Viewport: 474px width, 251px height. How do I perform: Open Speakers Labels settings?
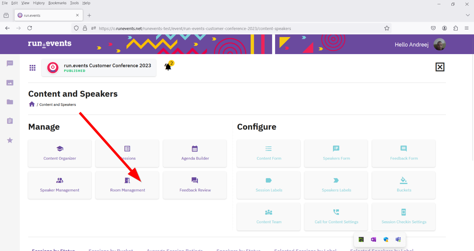[x=336, y=185]
